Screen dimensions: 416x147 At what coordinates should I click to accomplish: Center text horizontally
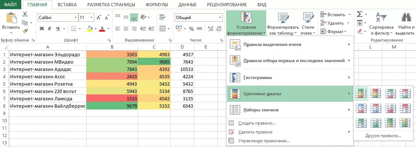[126, 28]
